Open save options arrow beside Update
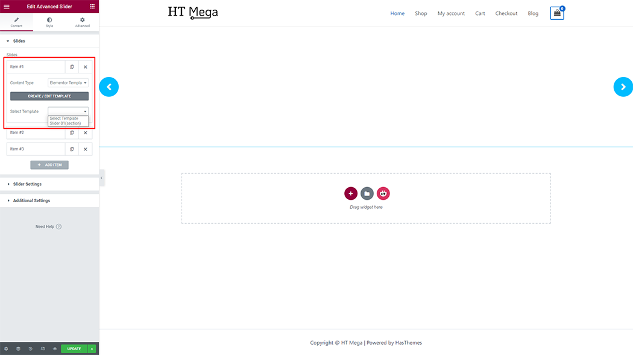The width and height of the screenshot is (633, 355). 92,349
